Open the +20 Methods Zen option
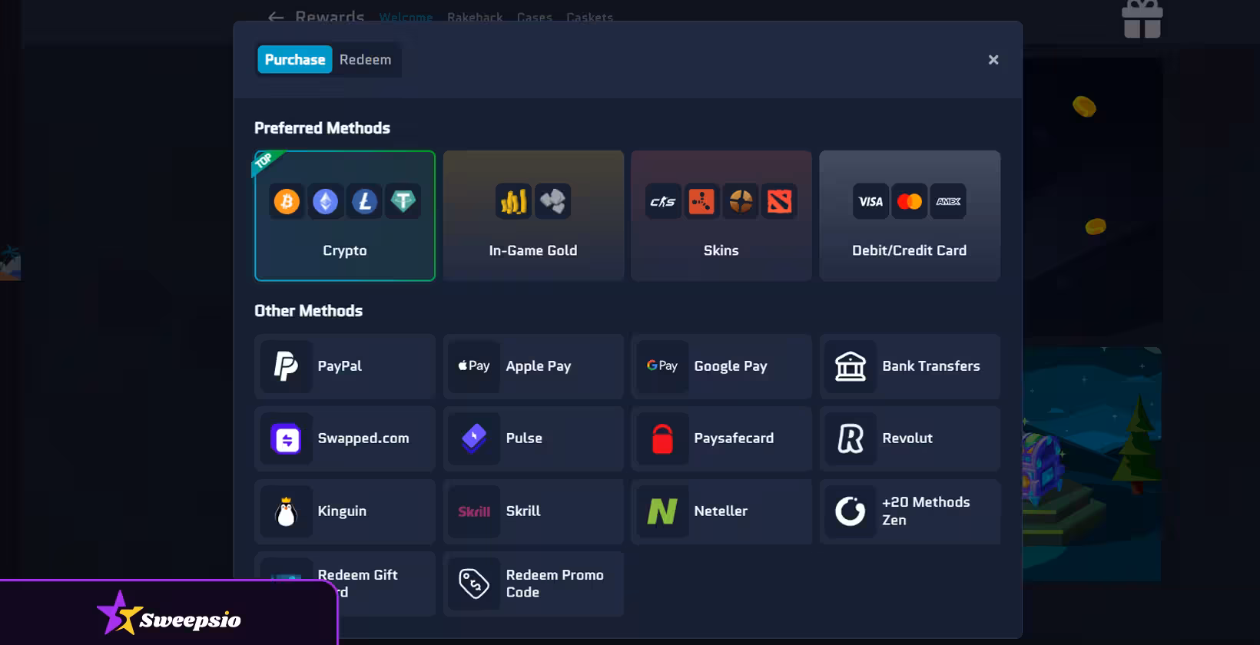This screenshot has width=1260, height=645. click(910, 511)
